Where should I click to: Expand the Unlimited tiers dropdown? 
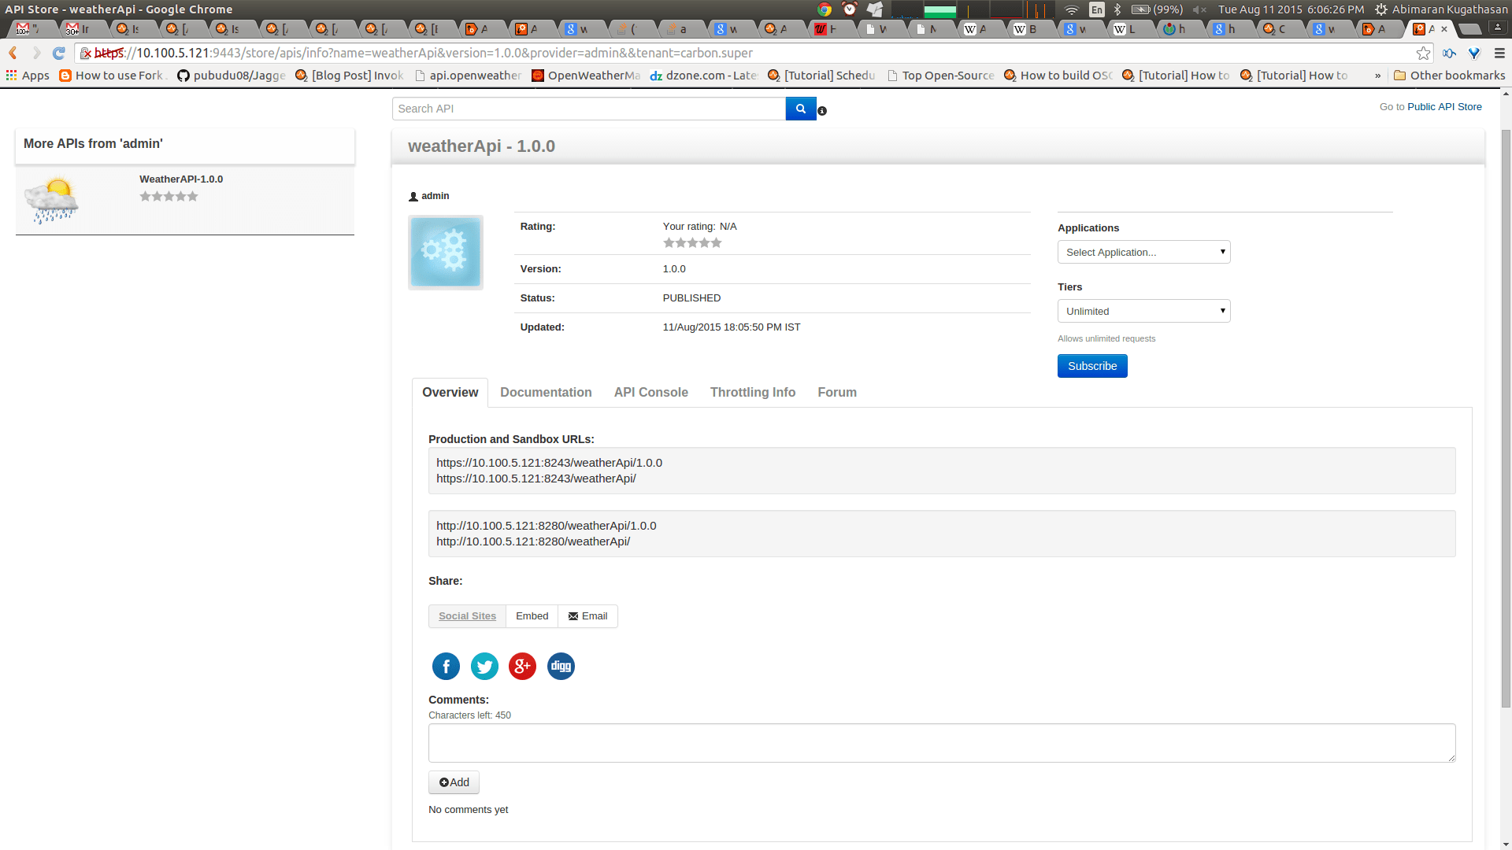(1143, 311)
